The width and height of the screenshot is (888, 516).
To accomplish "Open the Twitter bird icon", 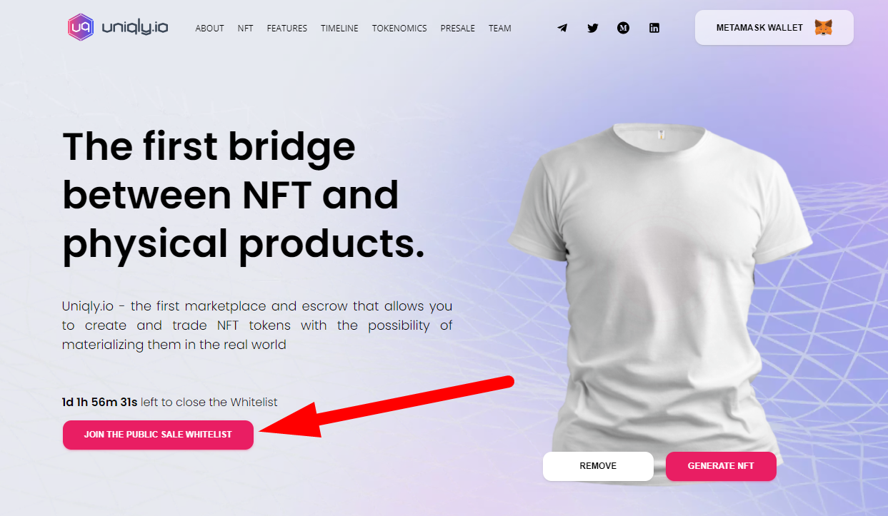I will click(x=593, y=29).
